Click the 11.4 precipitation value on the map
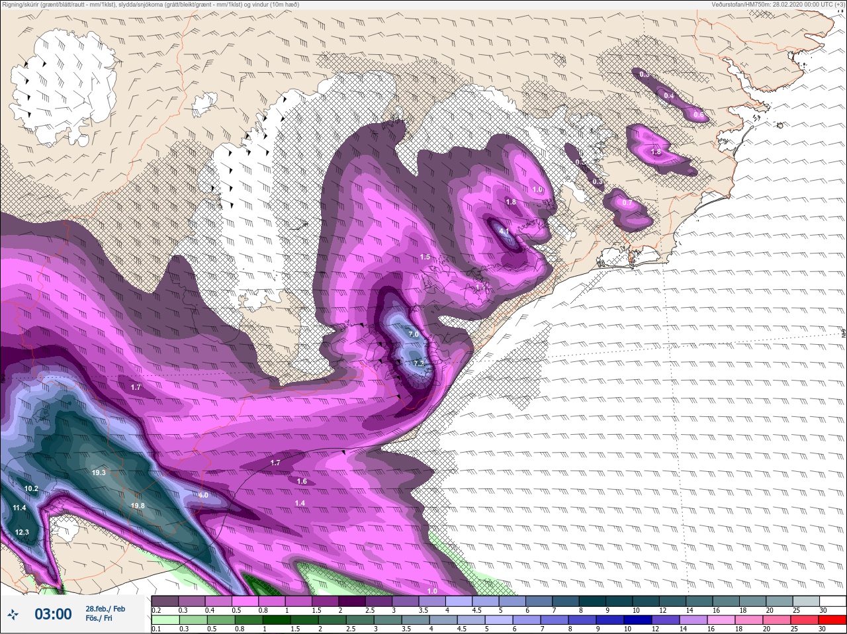The image size is (847, 634). click(x=19, y=508)
